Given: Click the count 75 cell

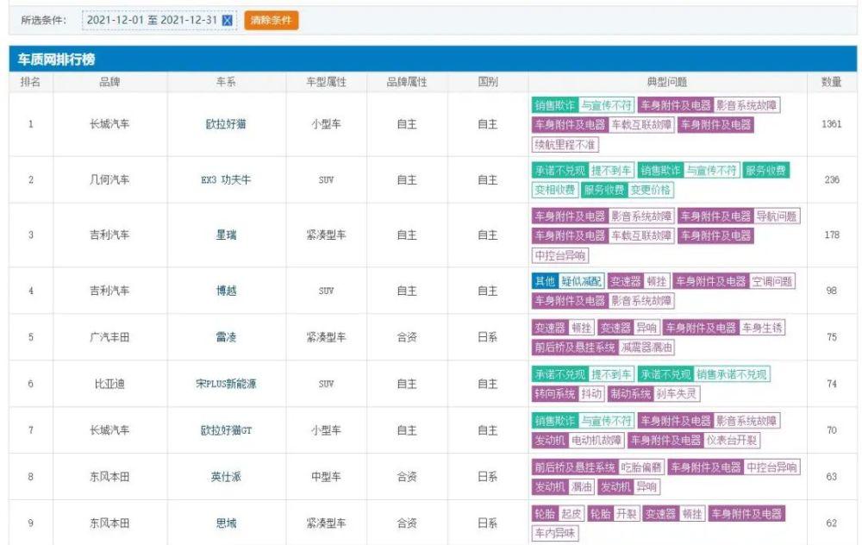Looking at the screenshot, I should [831, 337].
